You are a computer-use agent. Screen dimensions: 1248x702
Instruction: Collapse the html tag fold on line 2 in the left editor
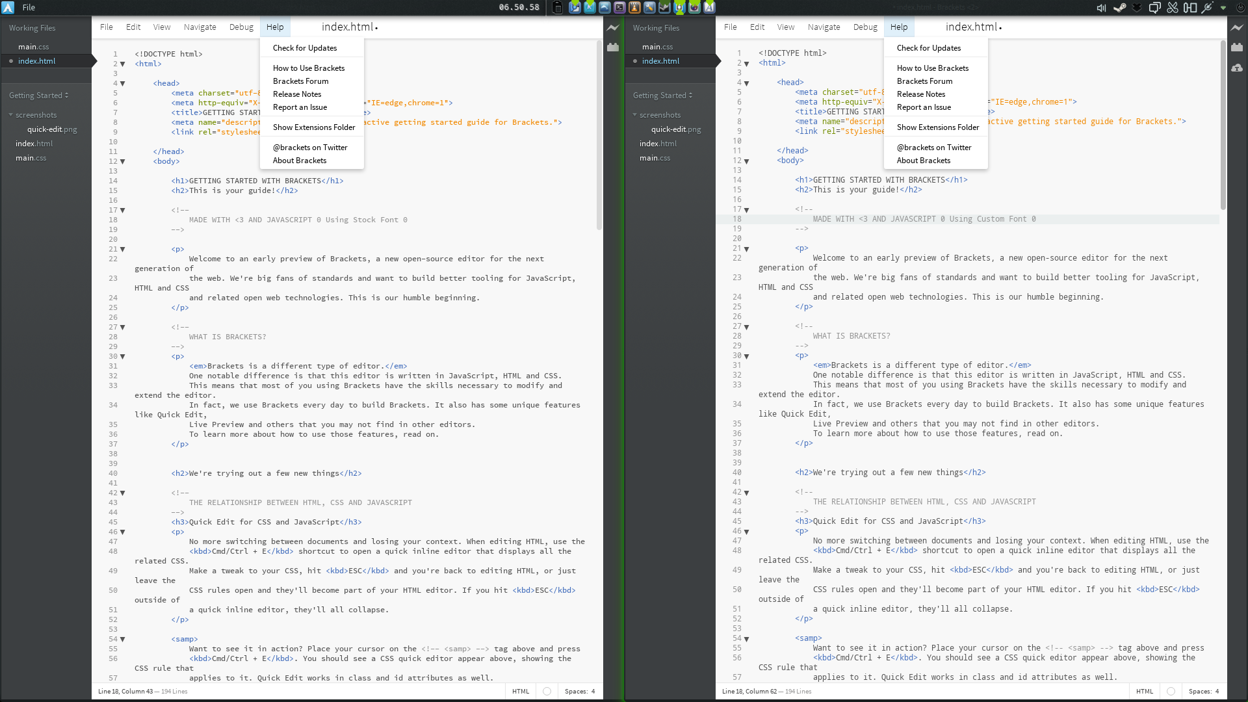pyautogui.click(x=122, y=64)
